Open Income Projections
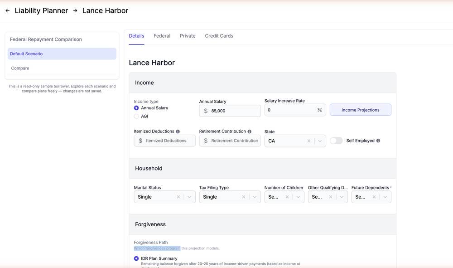The height and width of the screenshot is (268, 453). 361,110
